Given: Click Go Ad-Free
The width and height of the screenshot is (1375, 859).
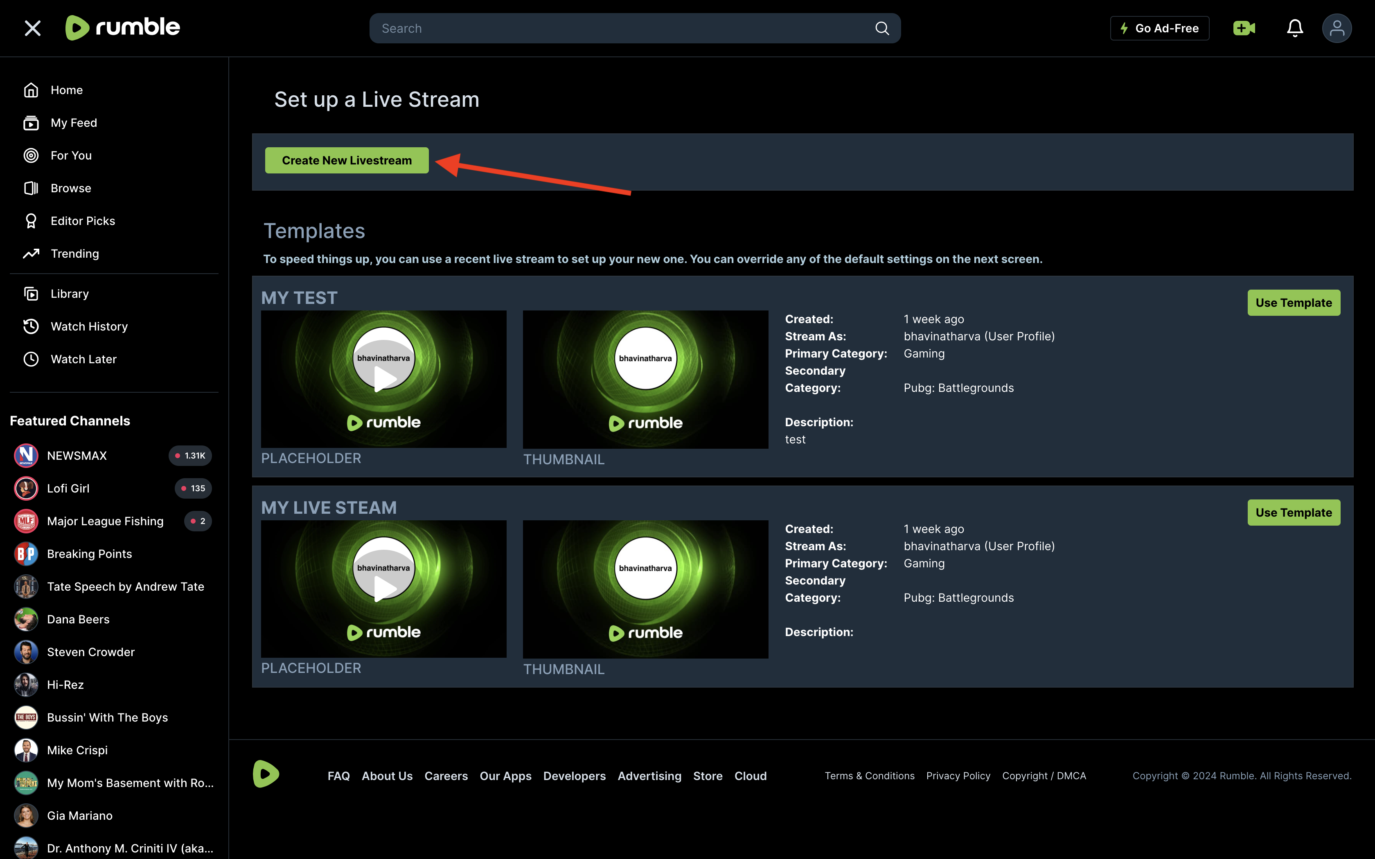Looking at the screenshot, I should 1159,28.
